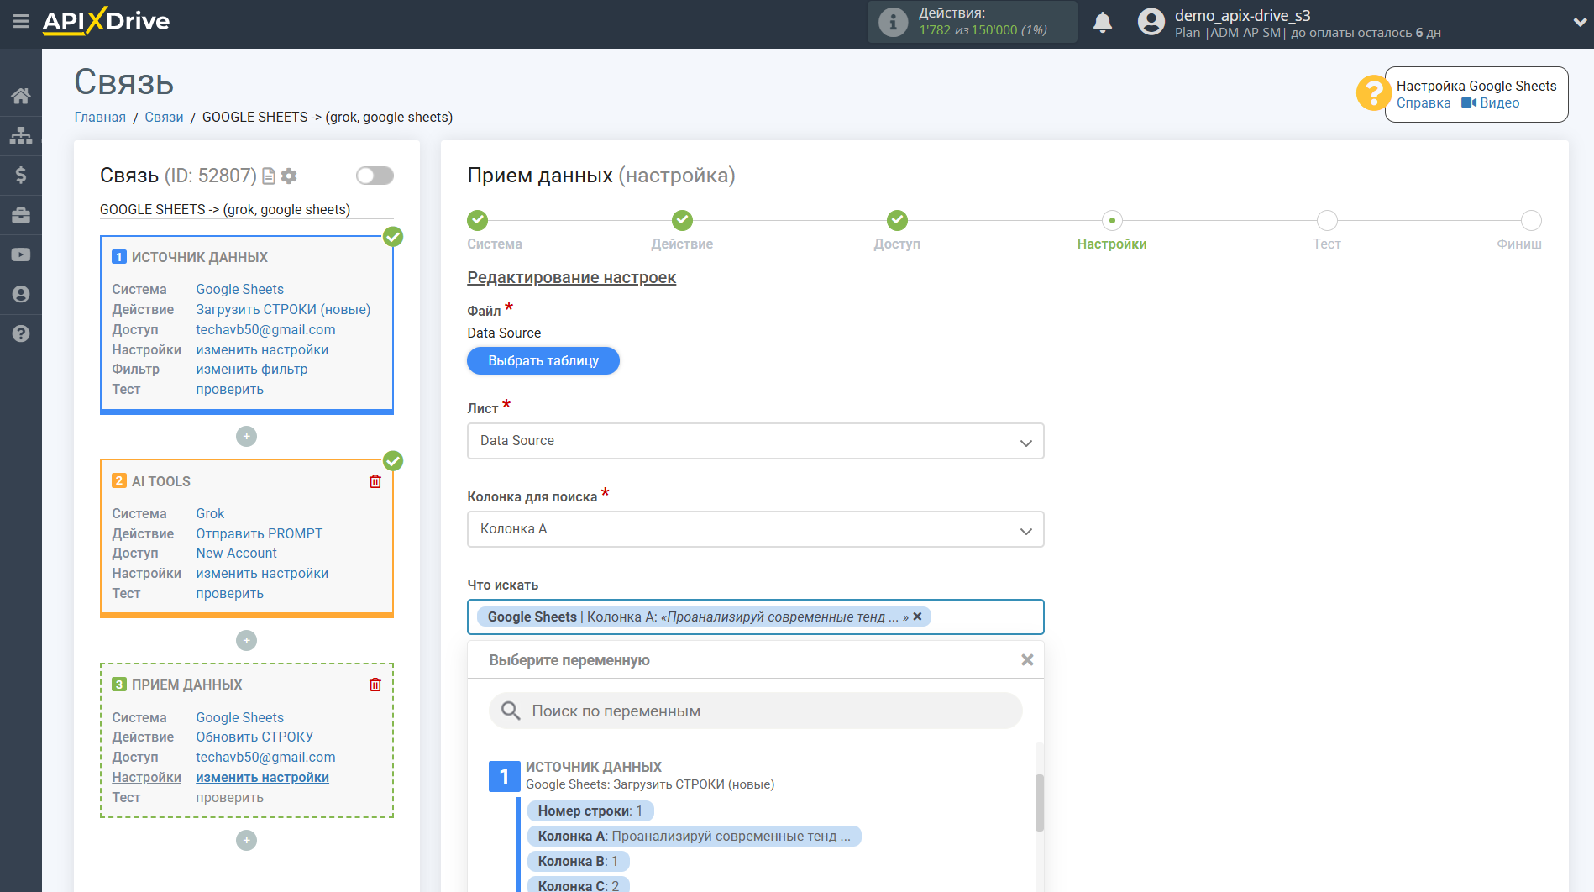Click the notifications bell icon
The height and width of the screenshot is (892, 1594).
pyautogui.click(x=1103, y=23)
